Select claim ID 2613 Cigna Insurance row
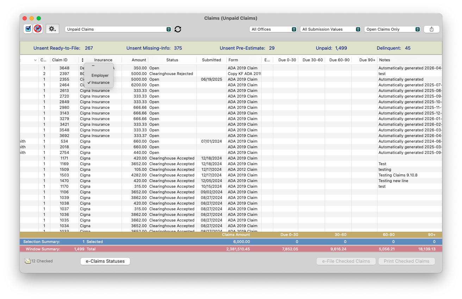462x299 pixels. 231,91
